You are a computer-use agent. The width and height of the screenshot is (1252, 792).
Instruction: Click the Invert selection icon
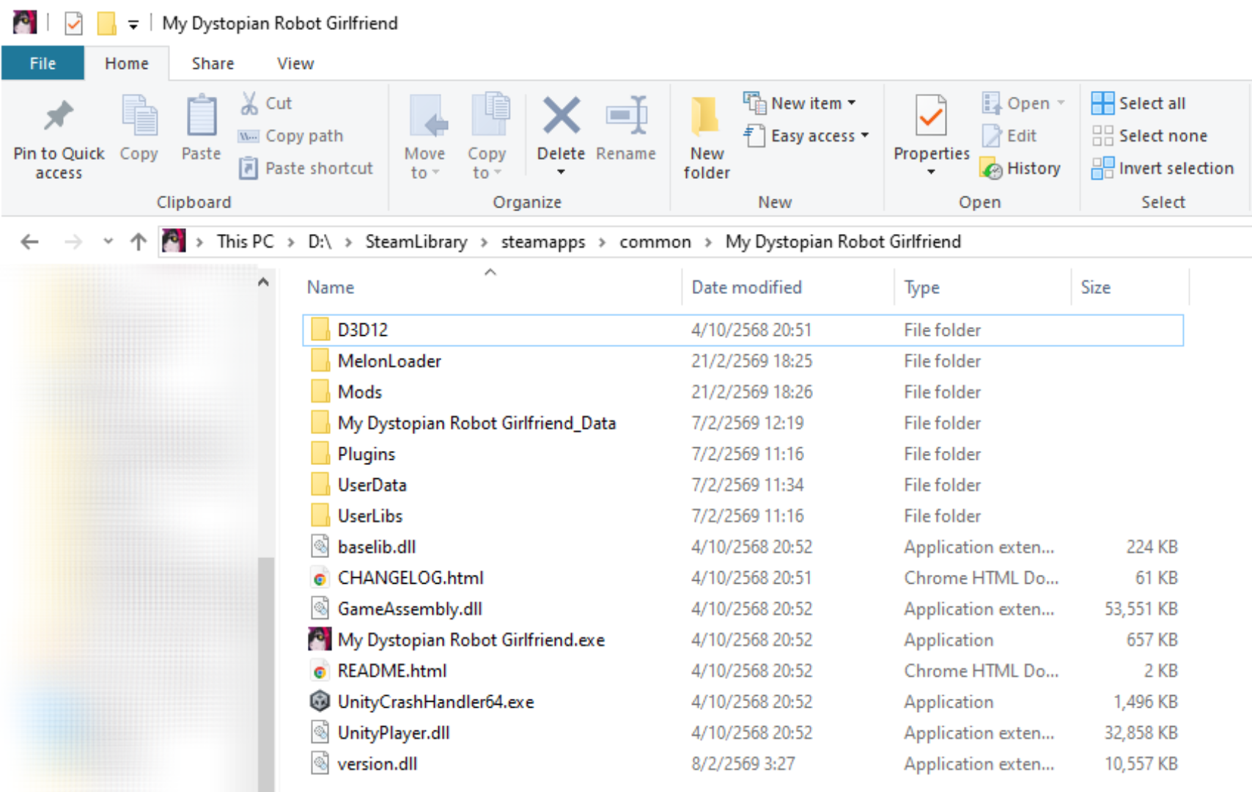[x=1102, y=169]
